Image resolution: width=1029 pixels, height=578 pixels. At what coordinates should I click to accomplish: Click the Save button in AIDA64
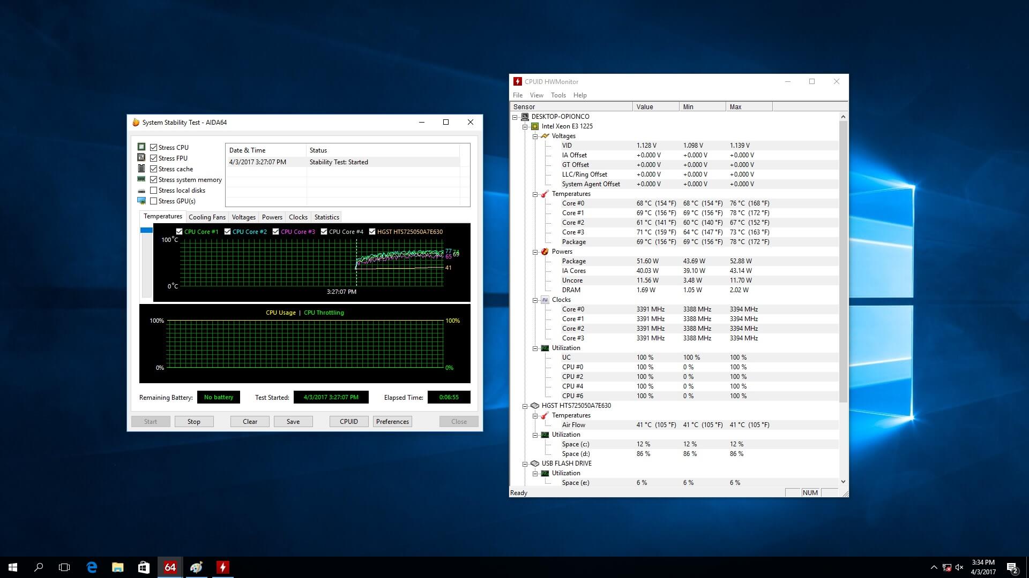click(x=293, y=421)
